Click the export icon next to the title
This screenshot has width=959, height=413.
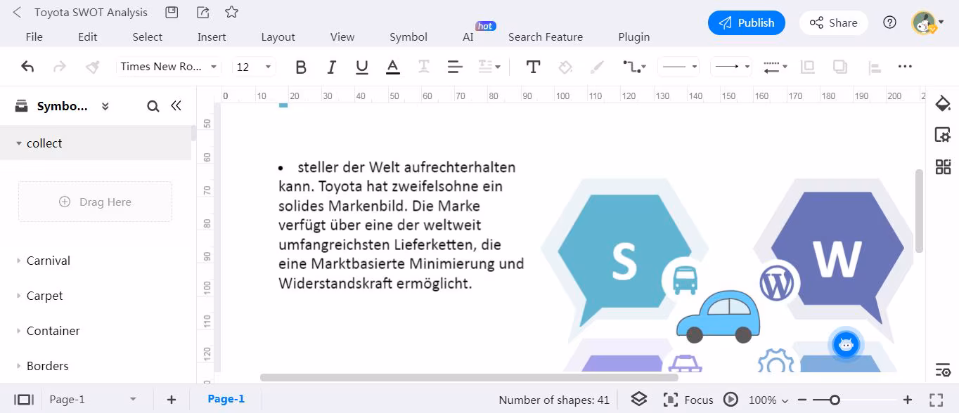(x=202, y=12)
